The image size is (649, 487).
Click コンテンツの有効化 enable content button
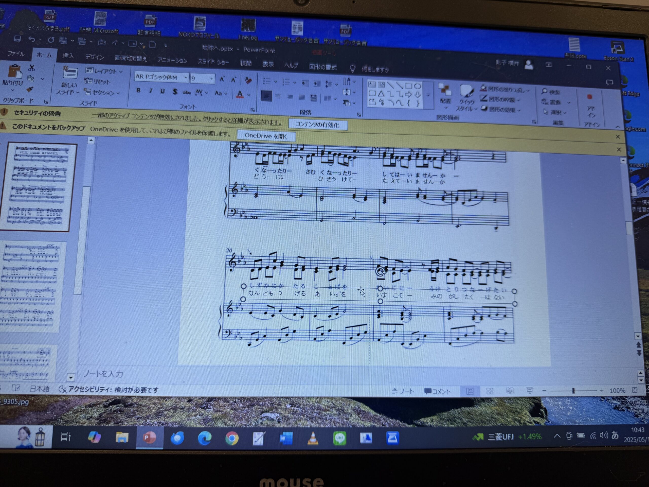pyautogui.click(x=318, y=125)
